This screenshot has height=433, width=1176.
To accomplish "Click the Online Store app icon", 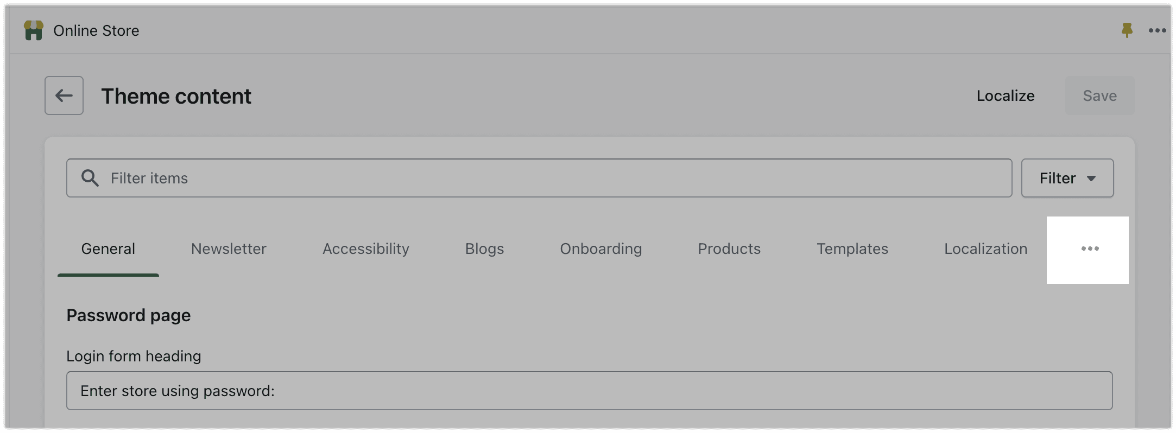I will (34, 30).
